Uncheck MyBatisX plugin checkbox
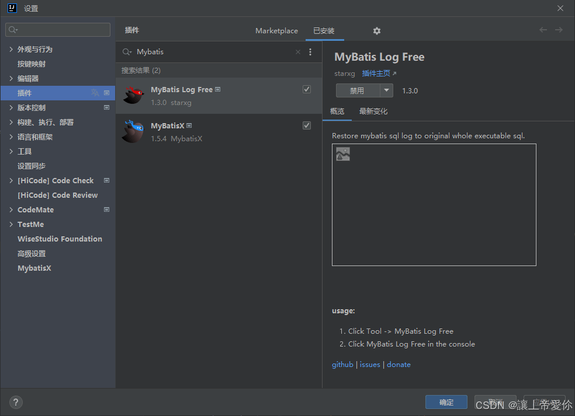This screenshot has height=416, width=575. [307, 125]
